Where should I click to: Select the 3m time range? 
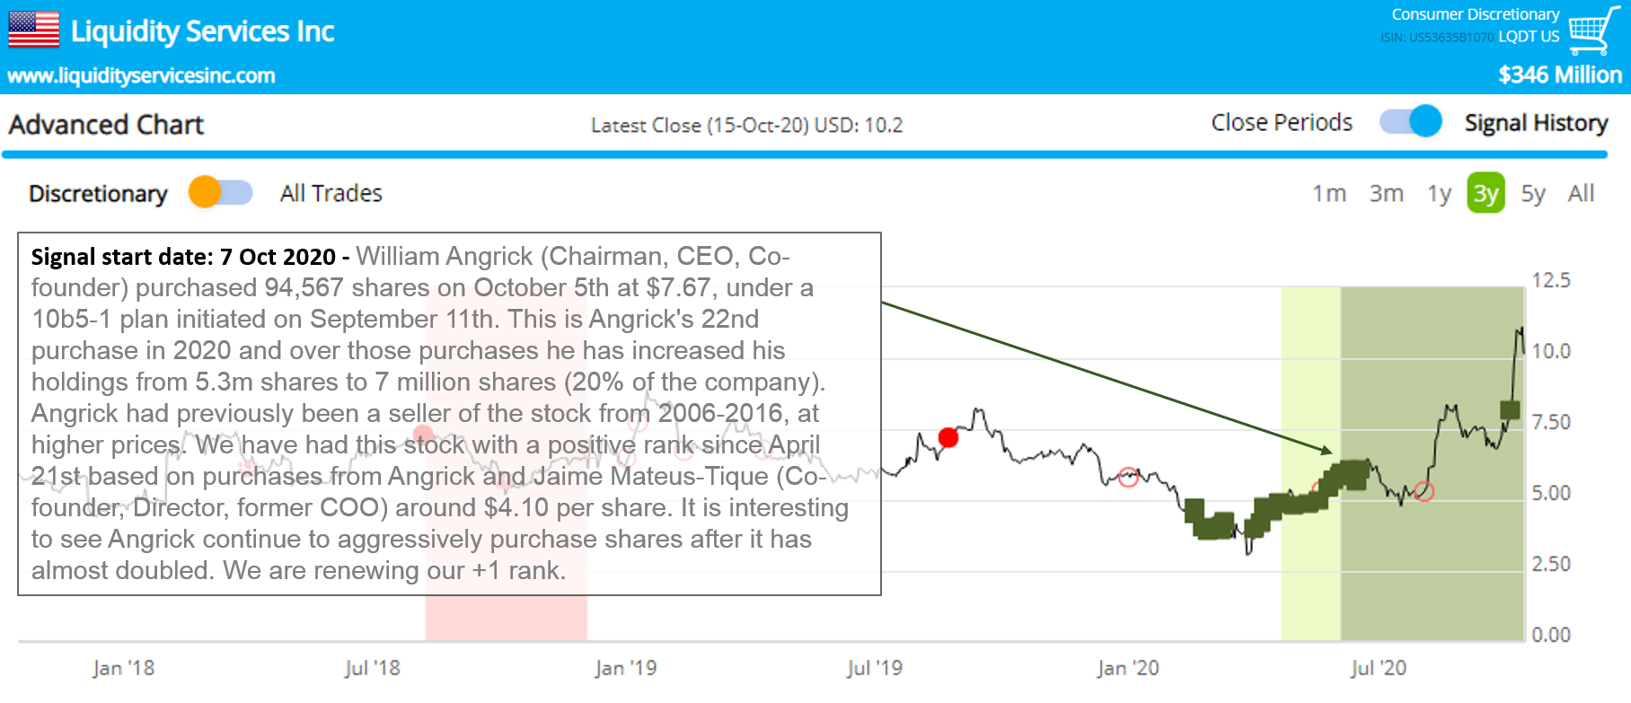pos(1386,193)
